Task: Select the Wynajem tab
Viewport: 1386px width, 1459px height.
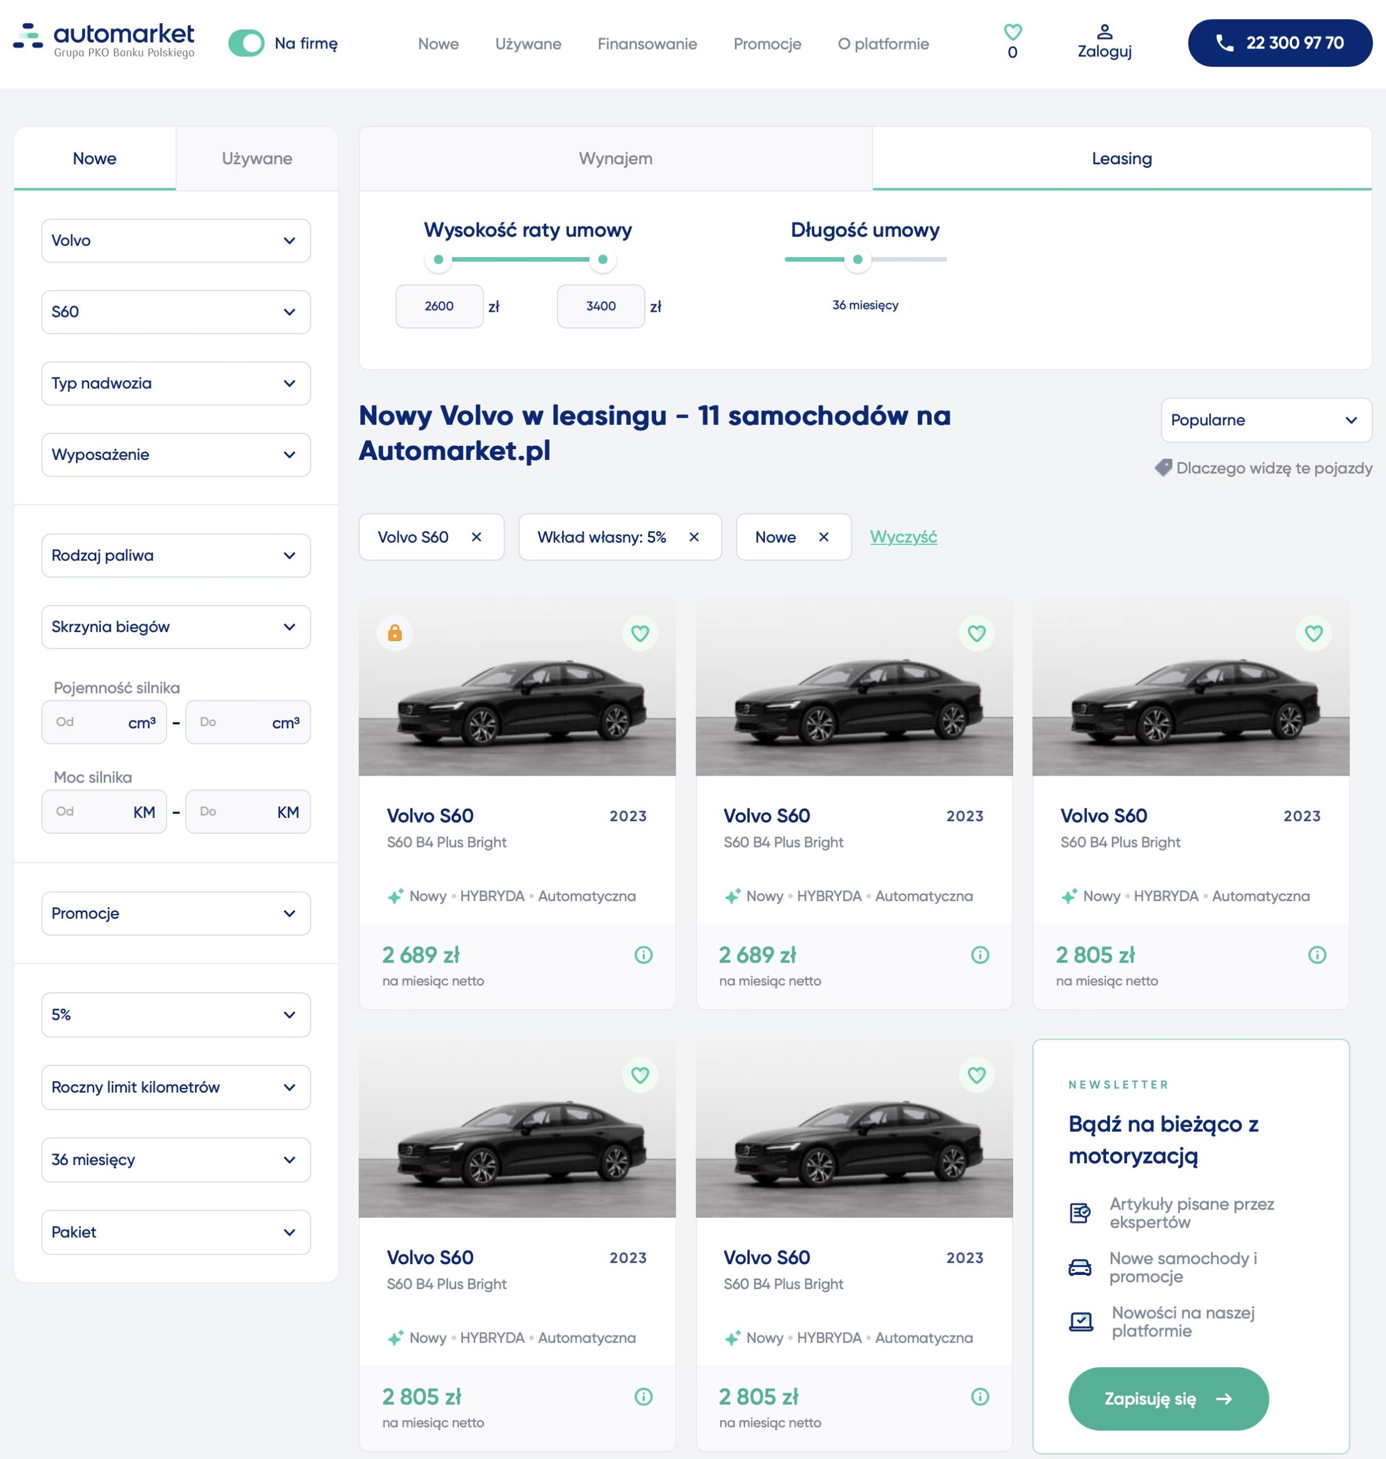Action: 615,158
